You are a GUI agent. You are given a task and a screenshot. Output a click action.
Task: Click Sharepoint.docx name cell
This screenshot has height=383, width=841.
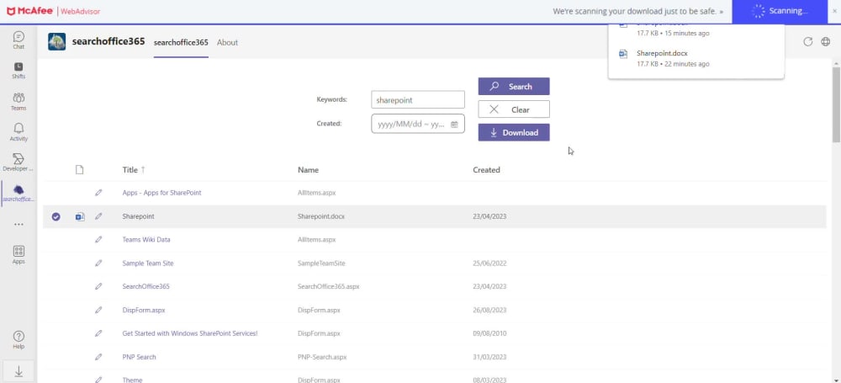(x=320, y=216)
